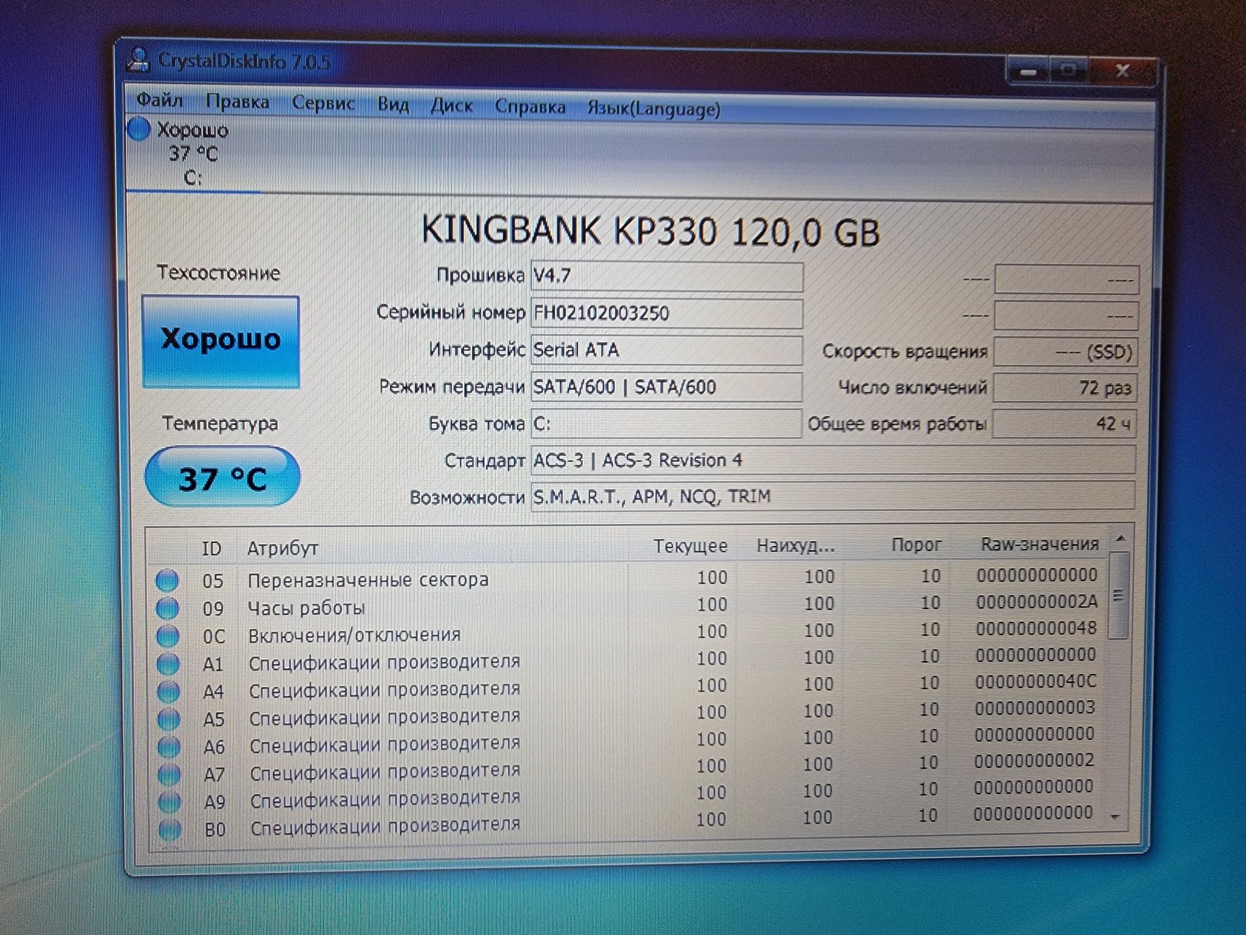
Task: Click the Порог column header
Action: click(x=916, y=545)
